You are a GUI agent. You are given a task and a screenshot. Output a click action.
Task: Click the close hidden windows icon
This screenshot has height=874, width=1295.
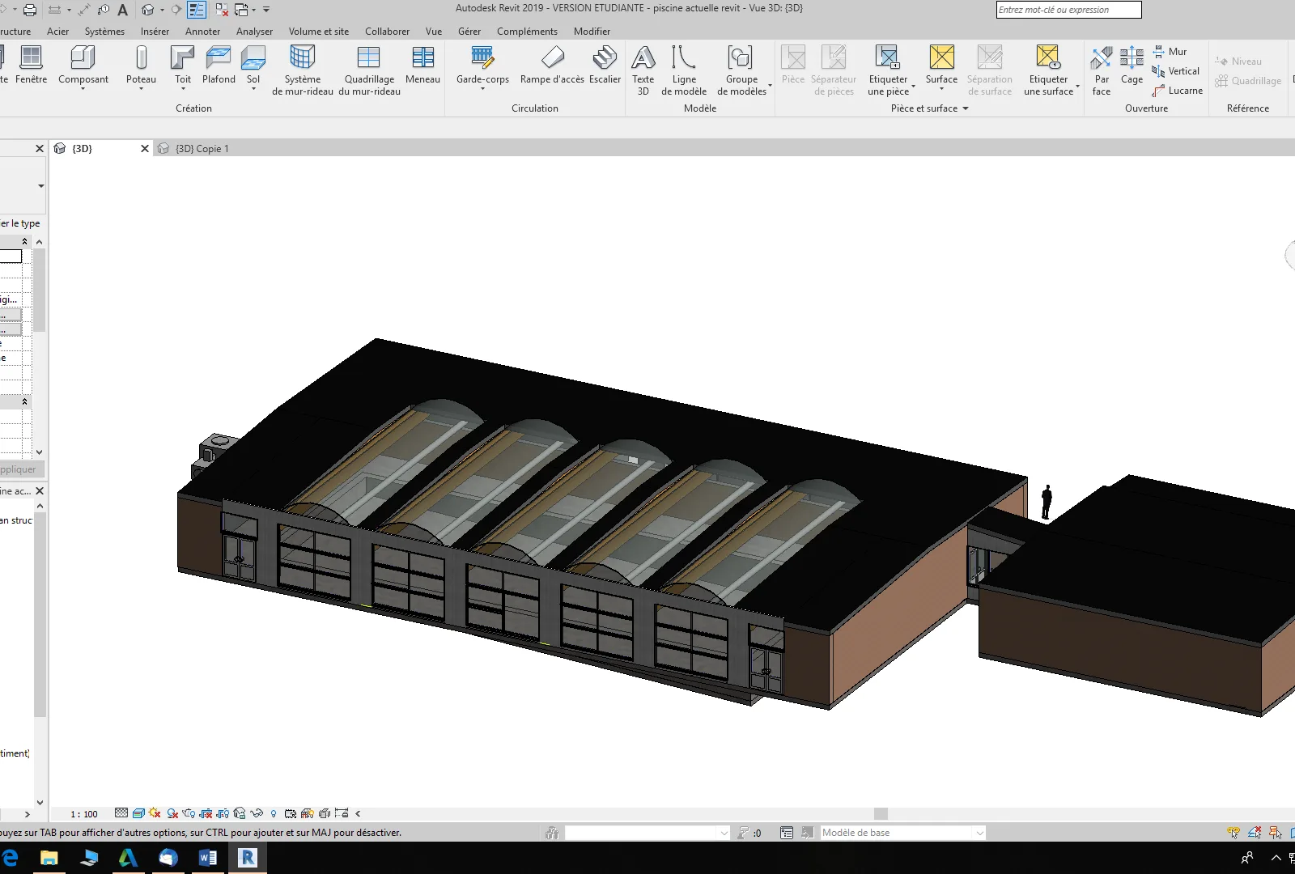pos(221,10)
